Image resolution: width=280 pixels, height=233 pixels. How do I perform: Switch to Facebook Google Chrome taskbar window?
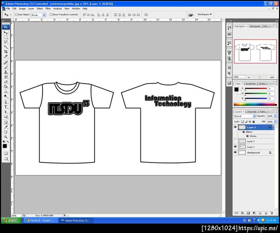pos(42,220)
